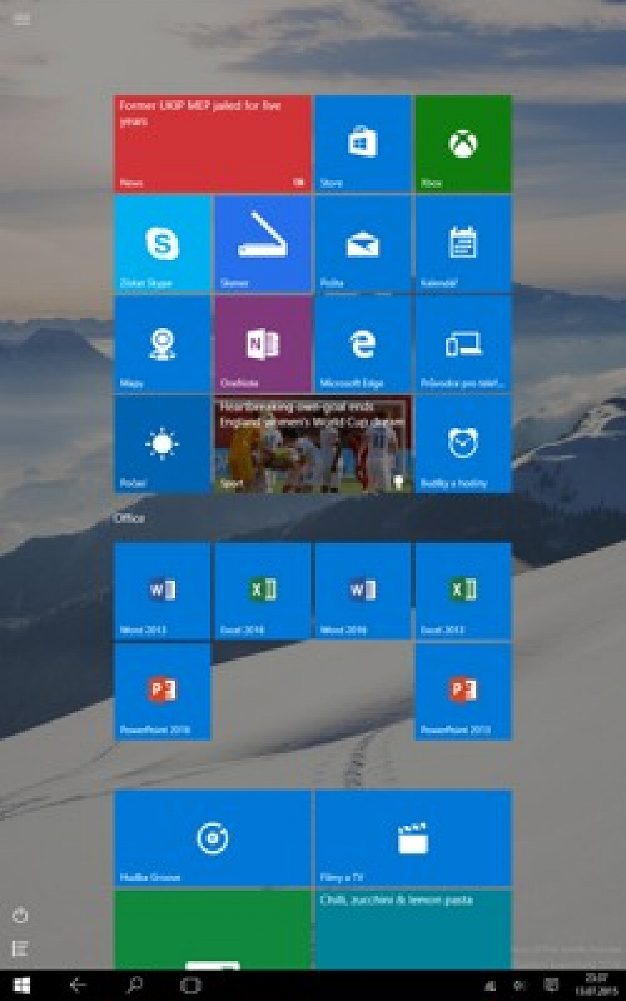Open the Průvodce pro telefon tile
626x1001 pixels.
(463, 344)
